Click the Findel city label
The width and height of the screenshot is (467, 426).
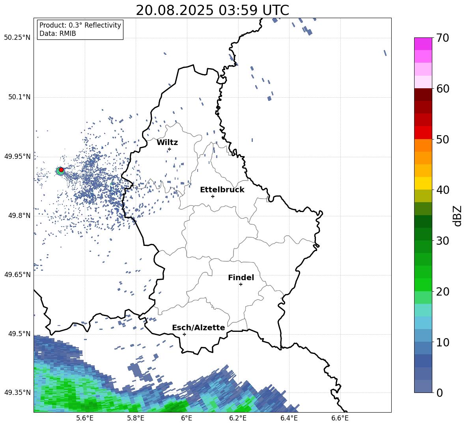[241, 277]
